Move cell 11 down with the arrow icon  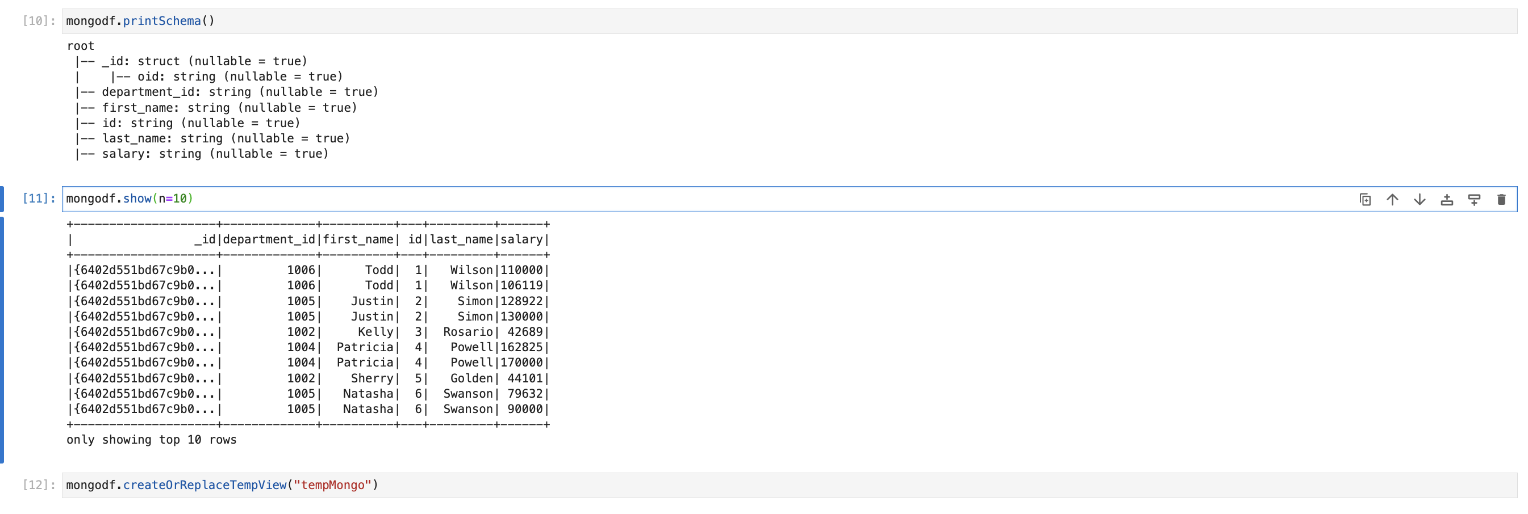point(1420,200)
